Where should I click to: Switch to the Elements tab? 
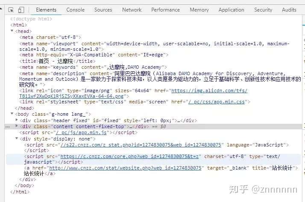pyautogui.click(x=46, y=10)
